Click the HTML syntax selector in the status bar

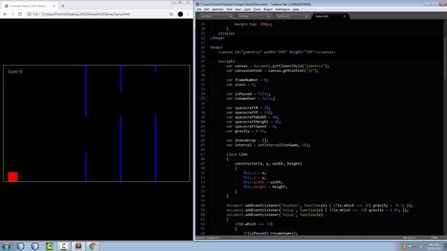[434, 238]
